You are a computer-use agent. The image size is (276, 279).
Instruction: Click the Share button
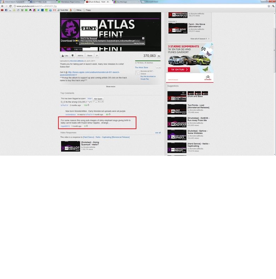point(90,56)
